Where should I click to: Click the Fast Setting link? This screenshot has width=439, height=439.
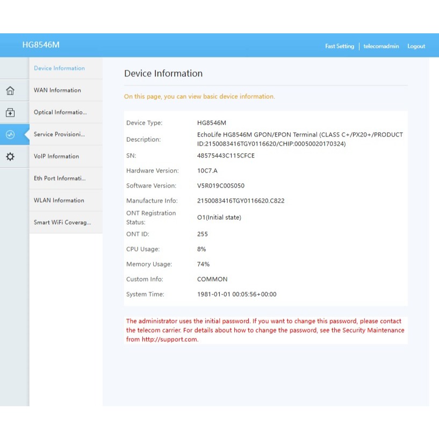tap(339, 46)
